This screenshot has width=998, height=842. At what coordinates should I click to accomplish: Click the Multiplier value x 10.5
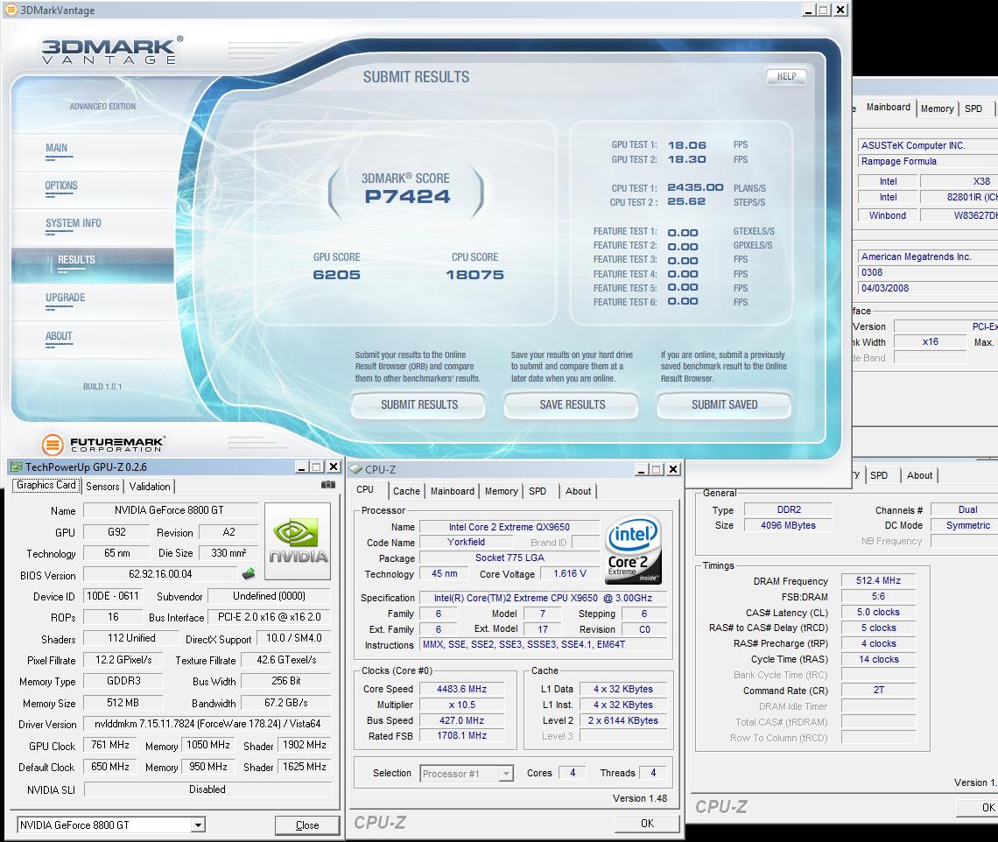461,705
